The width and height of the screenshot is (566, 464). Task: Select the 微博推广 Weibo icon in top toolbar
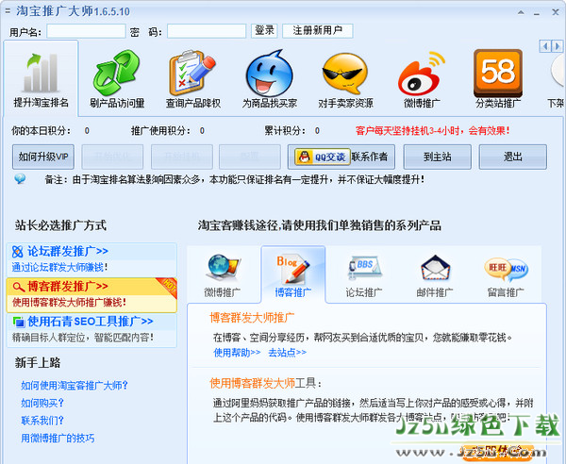tap(422, 74)
